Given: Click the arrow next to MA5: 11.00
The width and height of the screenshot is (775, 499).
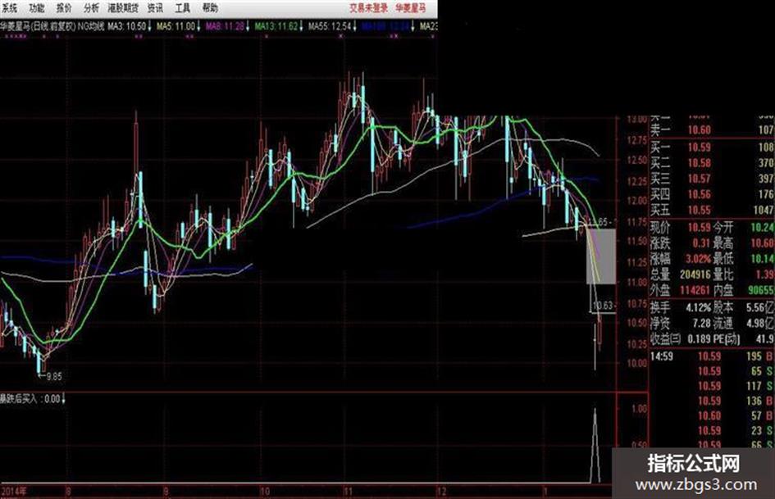Looking at the screenshot, I should coord(198,26).
